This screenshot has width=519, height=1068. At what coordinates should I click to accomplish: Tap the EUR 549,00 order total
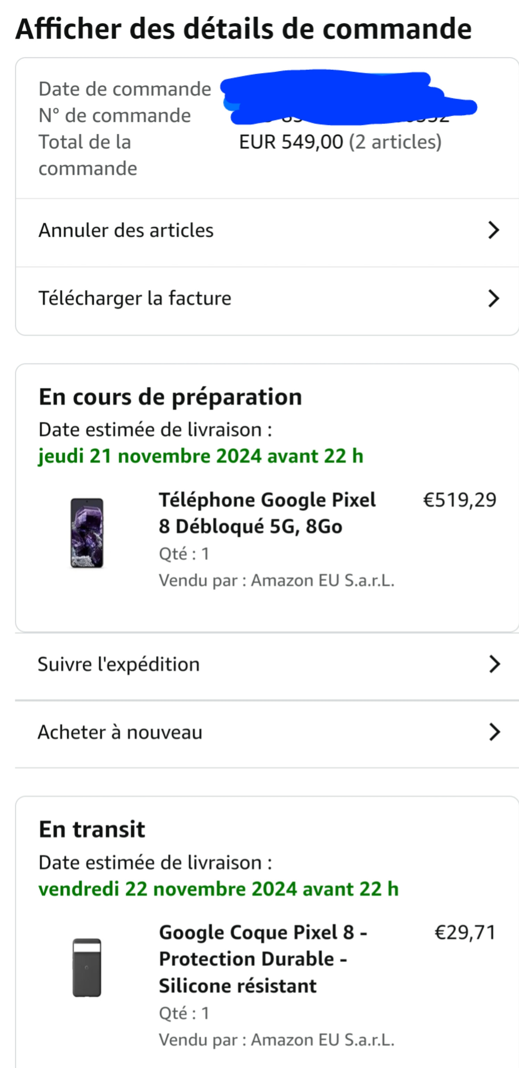pos(291,142)
